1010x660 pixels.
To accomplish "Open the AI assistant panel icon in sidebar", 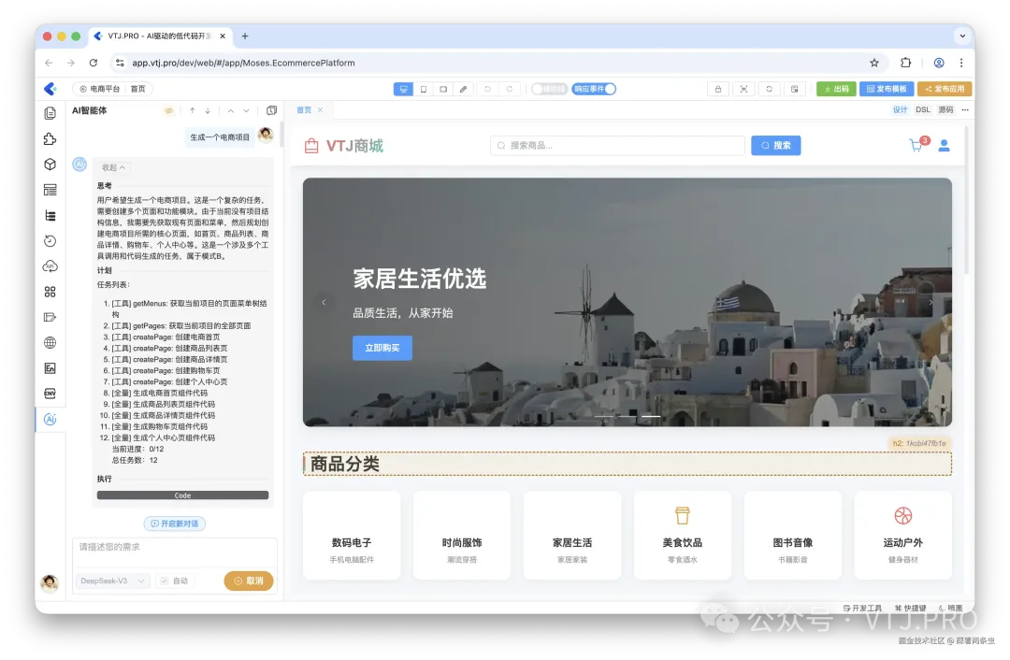I will point(50,419).
